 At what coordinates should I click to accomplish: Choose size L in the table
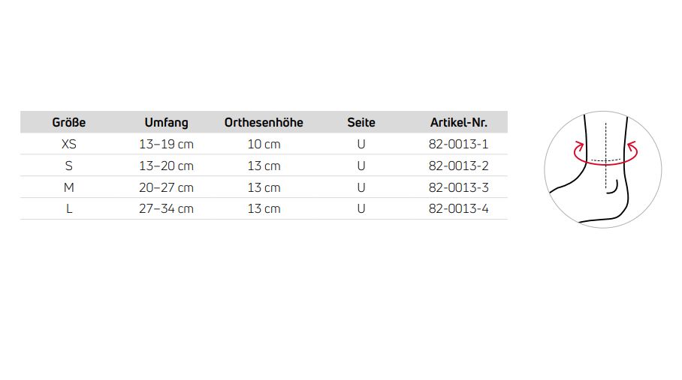[68, 209]
